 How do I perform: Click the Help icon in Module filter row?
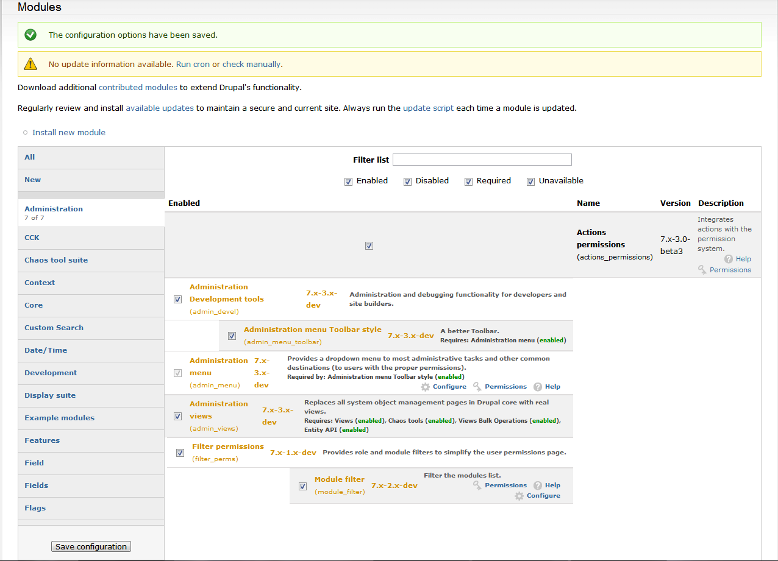point(538,485)
